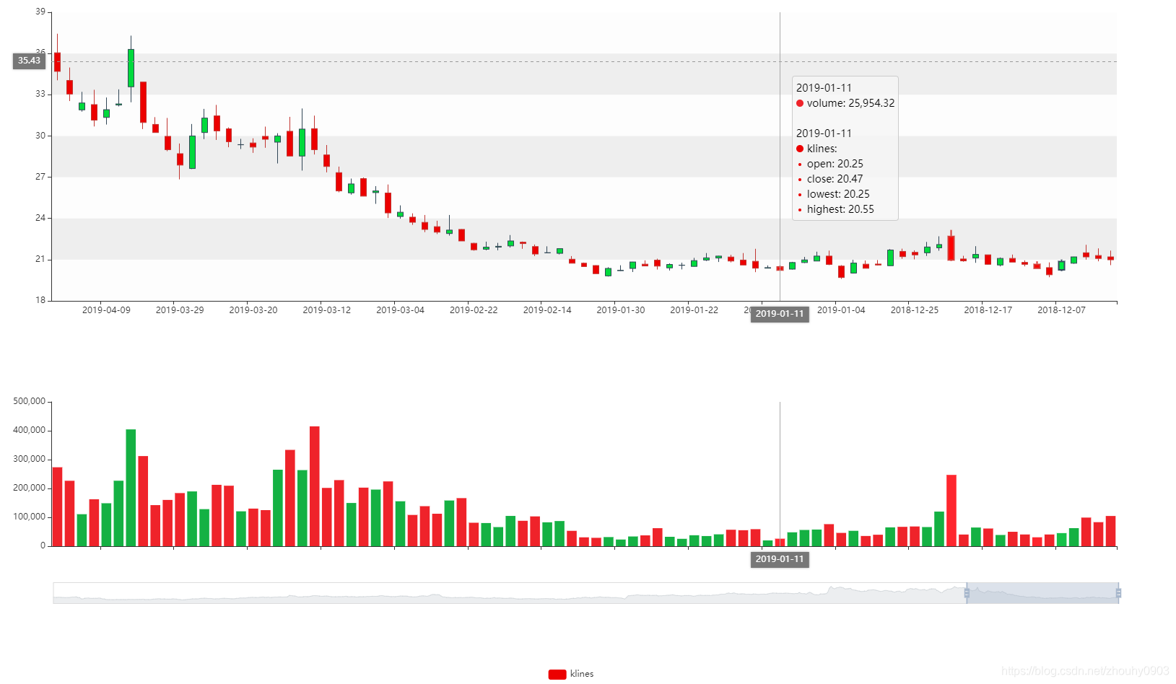Click the 2019-03-12 date axis label
Image resolution: width=1176 pixels, height=684 pixels.
click(327, 310)
